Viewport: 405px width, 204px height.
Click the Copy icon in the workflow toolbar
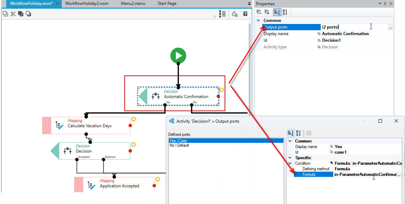coord(5,14)
